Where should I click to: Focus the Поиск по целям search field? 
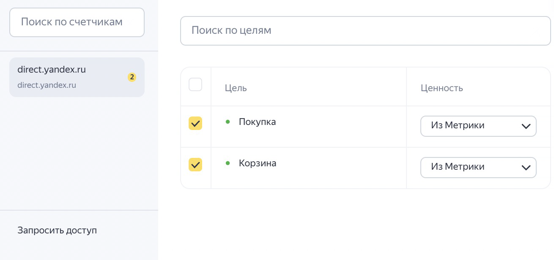(x=365, y=30)
